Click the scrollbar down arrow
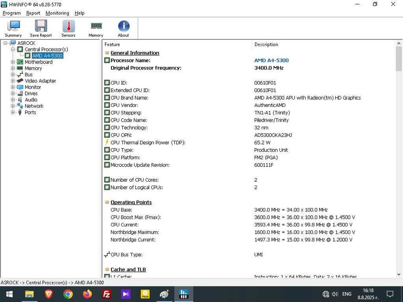 [x=399, y=274]
